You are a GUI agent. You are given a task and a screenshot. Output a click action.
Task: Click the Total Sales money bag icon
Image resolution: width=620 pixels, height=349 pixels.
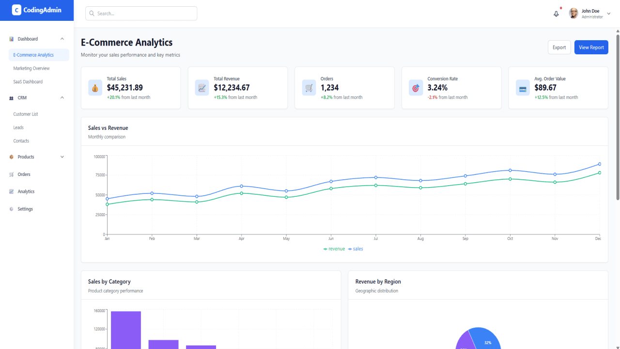coord(95,88)
